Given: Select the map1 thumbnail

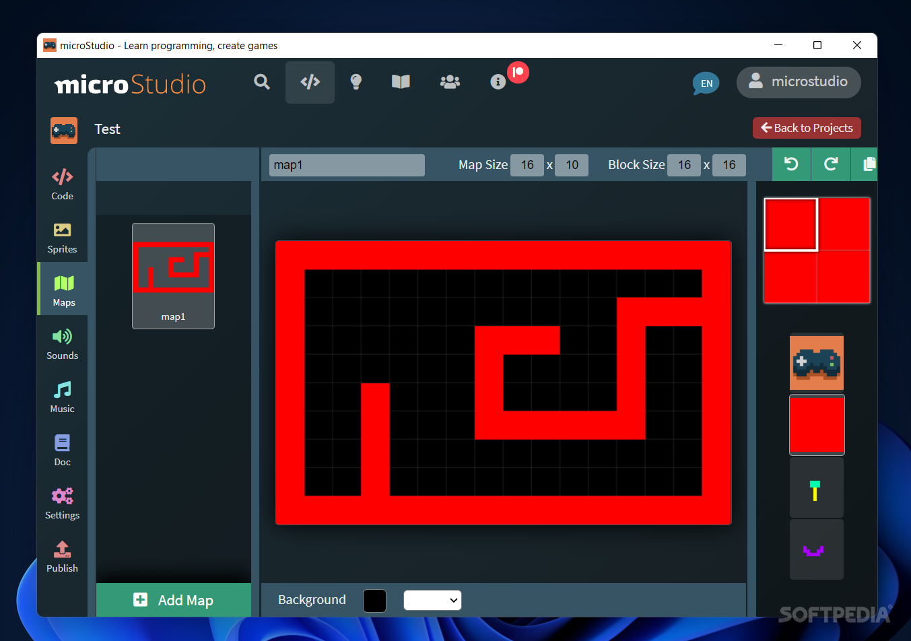Looking at the screenshot, I should coord(173,276).
